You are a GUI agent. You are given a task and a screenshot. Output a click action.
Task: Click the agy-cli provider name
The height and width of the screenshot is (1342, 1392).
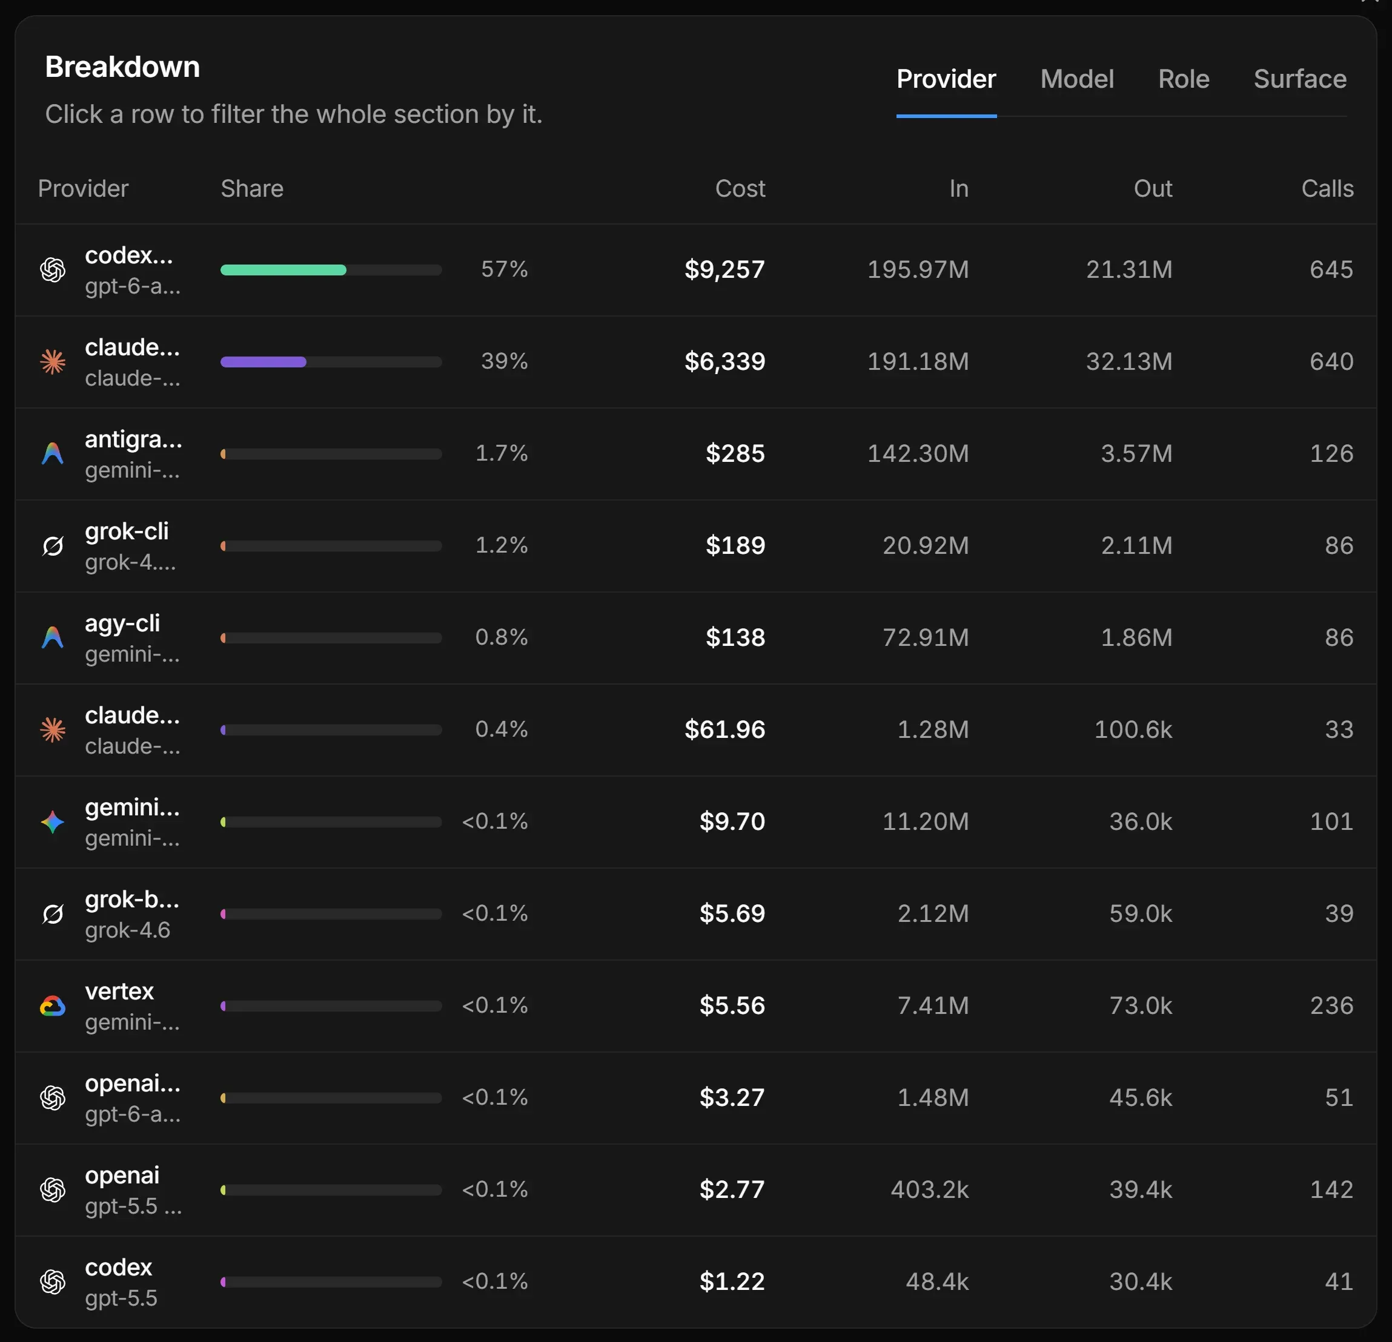(122, 623)
